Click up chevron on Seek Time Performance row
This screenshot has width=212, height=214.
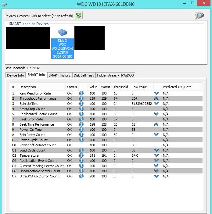click(x=156, y=124)
